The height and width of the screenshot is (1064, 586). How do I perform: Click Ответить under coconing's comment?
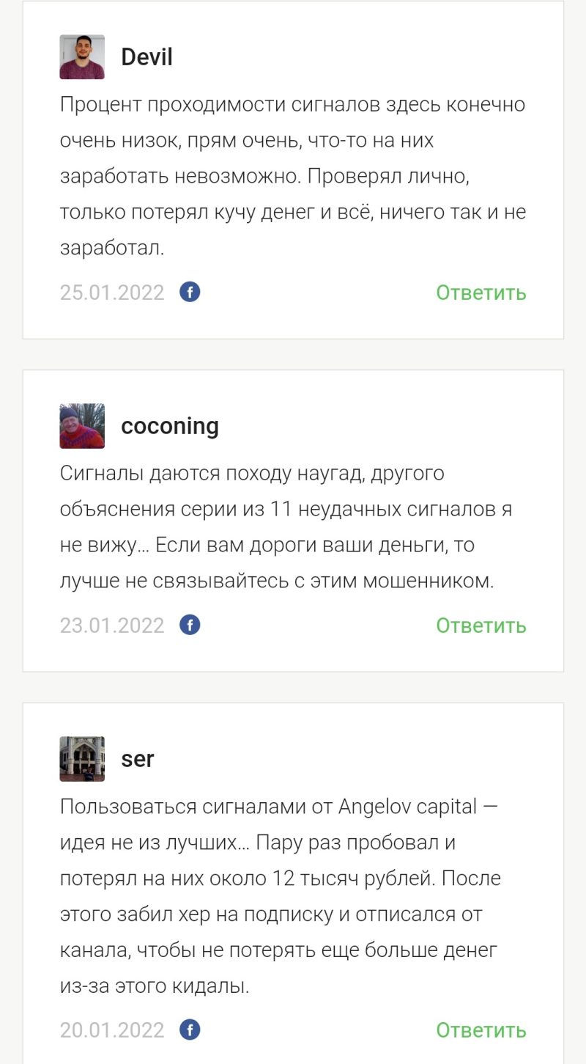481,625
